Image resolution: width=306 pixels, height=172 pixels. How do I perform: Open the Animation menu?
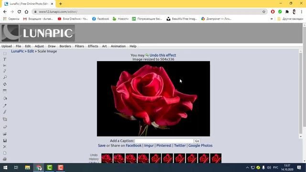[118, 46]
